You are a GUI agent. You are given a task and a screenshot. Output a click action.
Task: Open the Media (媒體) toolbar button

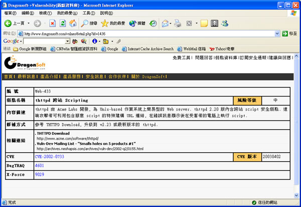point(137,23)
